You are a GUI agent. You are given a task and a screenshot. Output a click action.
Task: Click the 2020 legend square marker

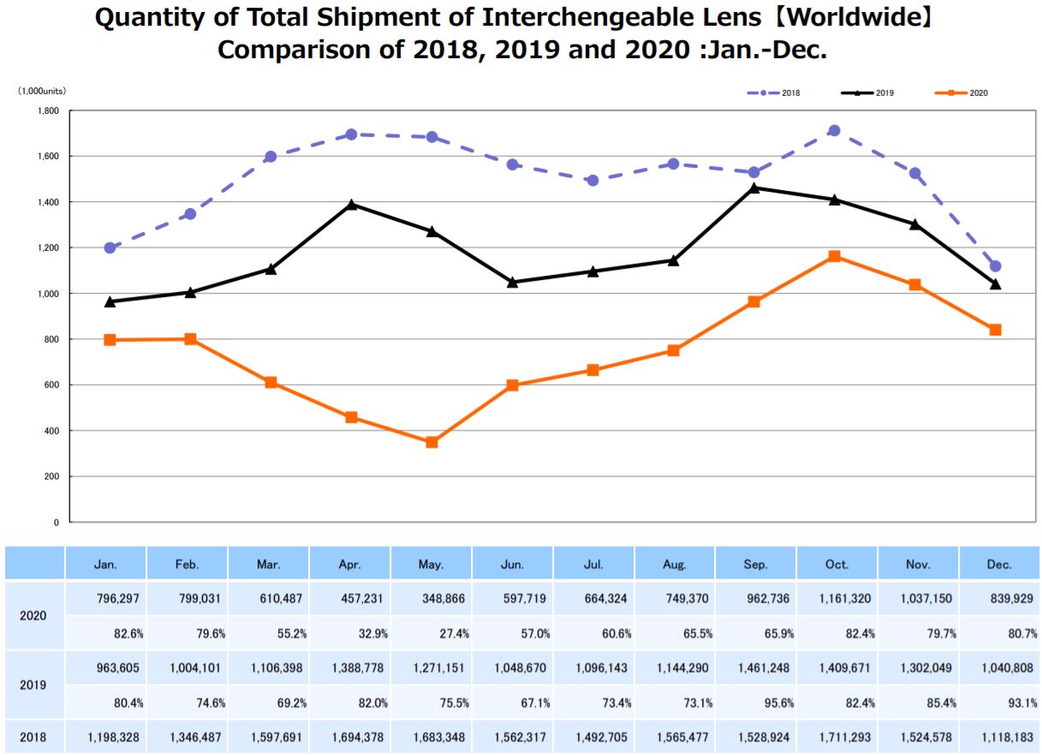pos(951,92)
